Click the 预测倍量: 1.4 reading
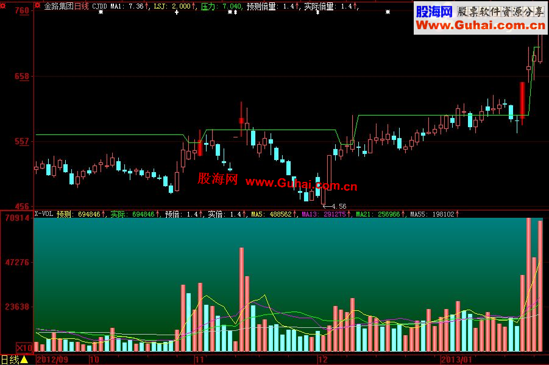The height and width of the screenshot is (365, 549). pyautogui.click(x=273, y=6)
